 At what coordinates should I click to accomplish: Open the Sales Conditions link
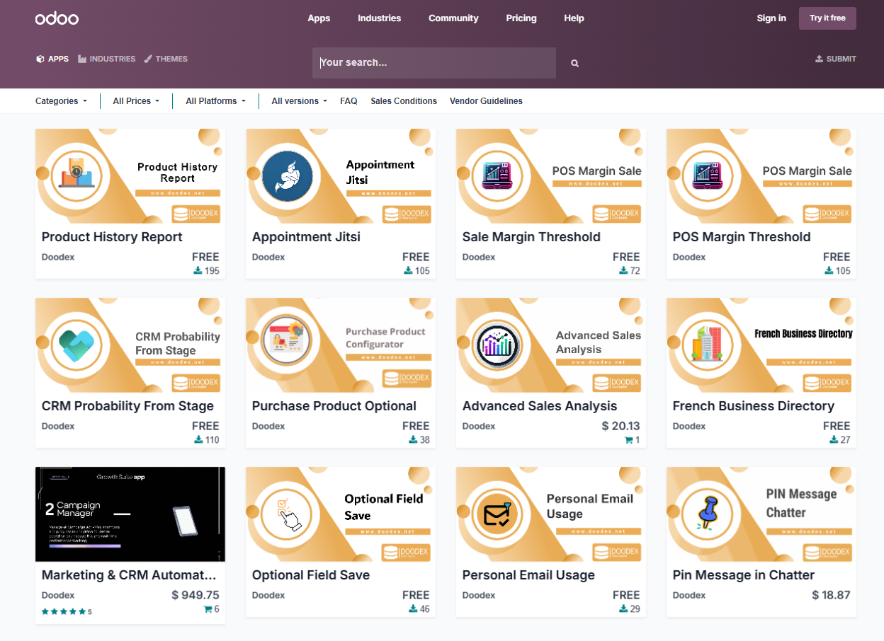click(404, 101)
